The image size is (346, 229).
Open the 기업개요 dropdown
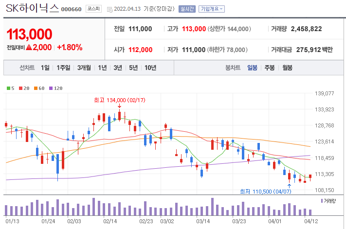pos(211,9)
